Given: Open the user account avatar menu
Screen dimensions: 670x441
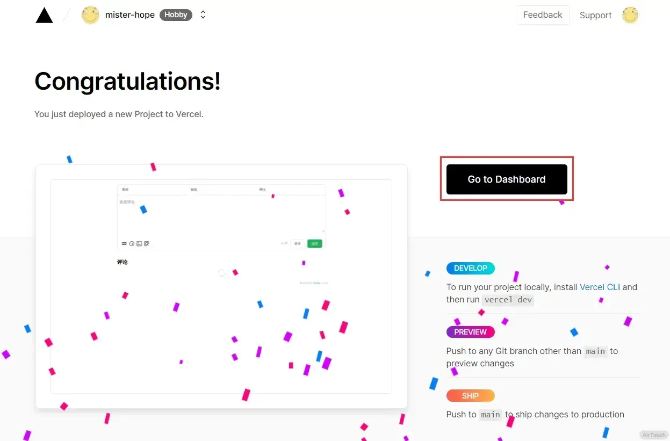Looking at the screenshot, I should click(630, 15).
